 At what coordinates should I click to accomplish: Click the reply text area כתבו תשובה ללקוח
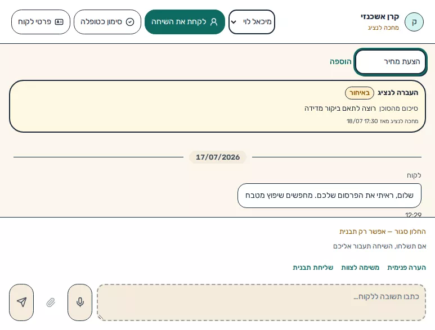tap(261, 302)
